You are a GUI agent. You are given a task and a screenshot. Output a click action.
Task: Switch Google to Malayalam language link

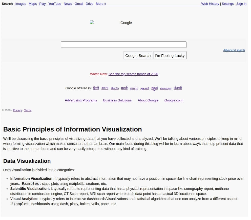166,88
